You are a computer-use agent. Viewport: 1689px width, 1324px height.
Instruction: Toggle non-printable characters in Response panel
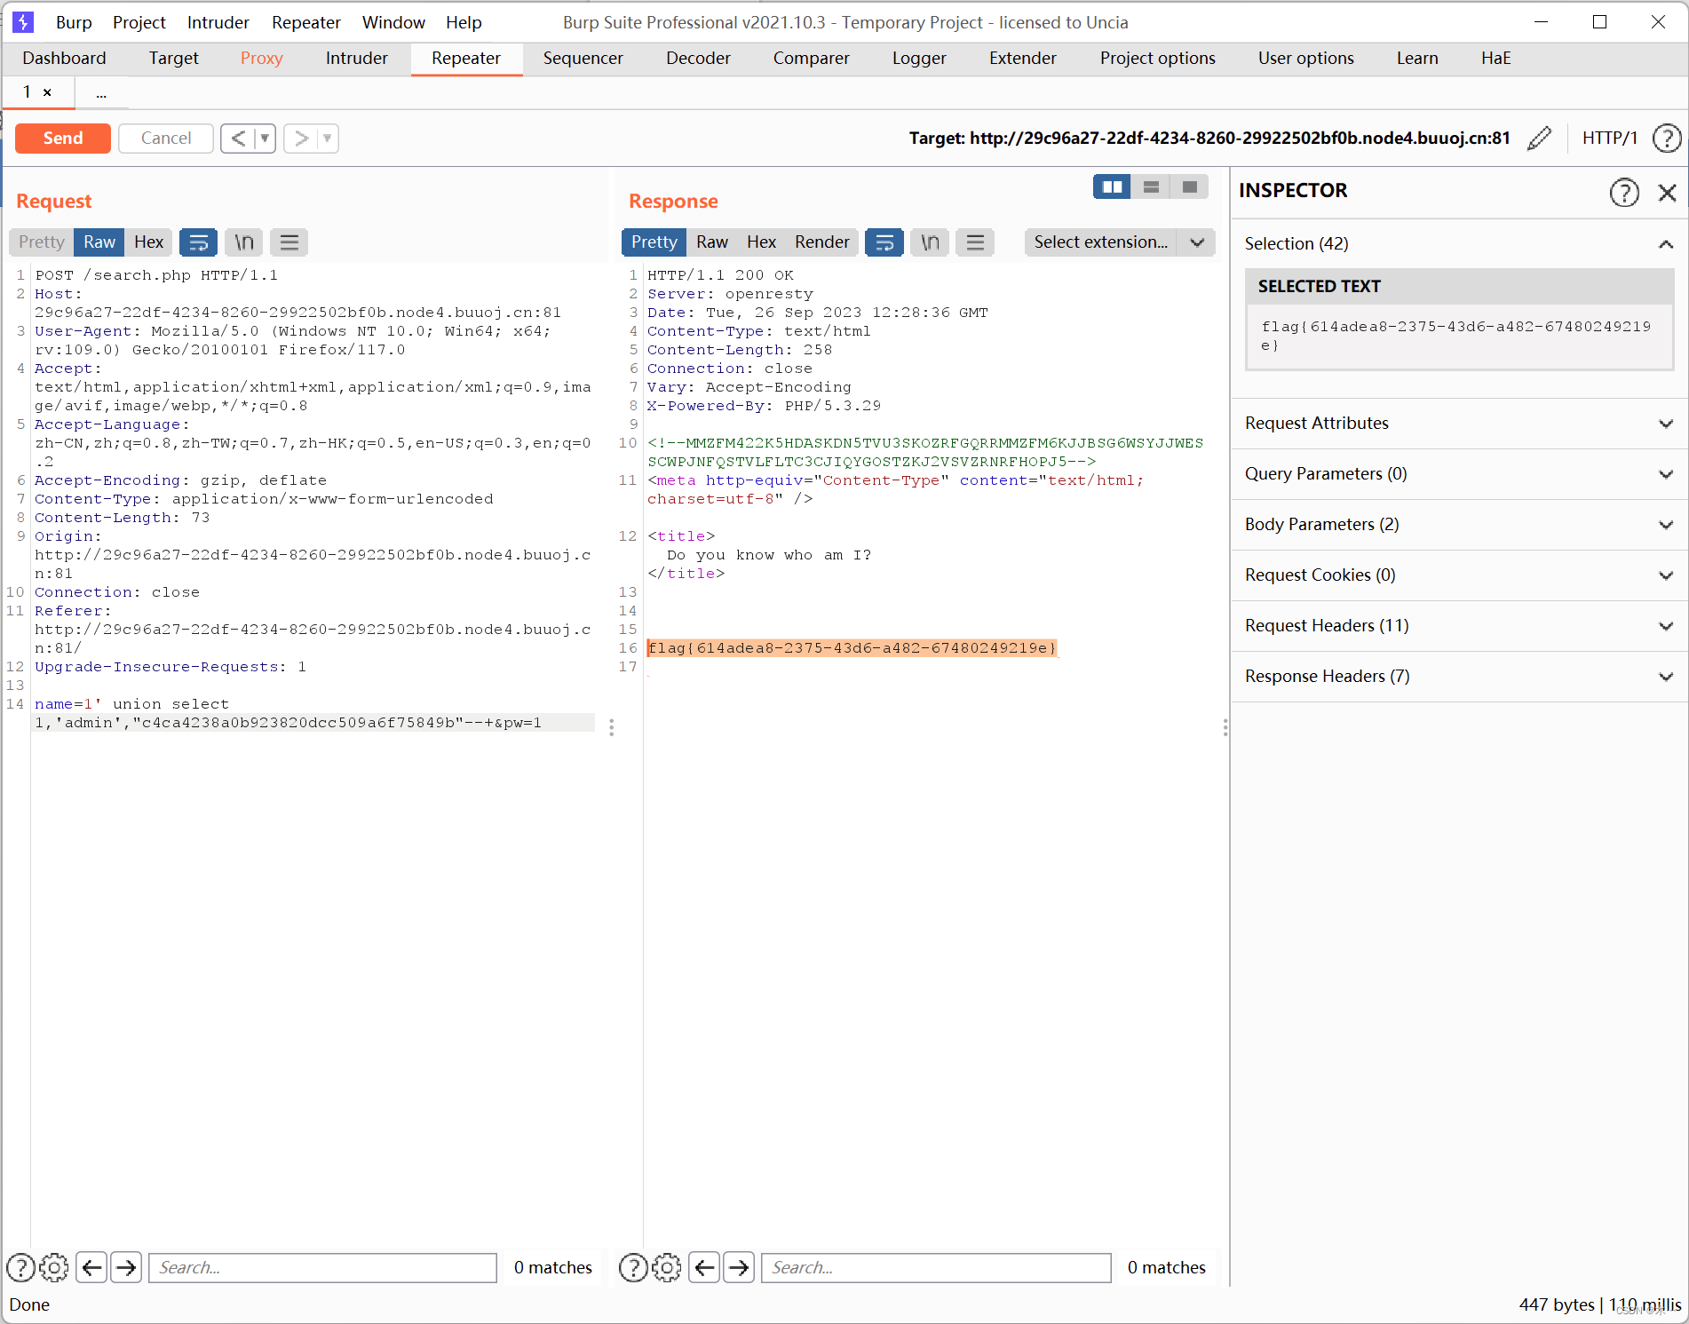click(x=930, y=242)
